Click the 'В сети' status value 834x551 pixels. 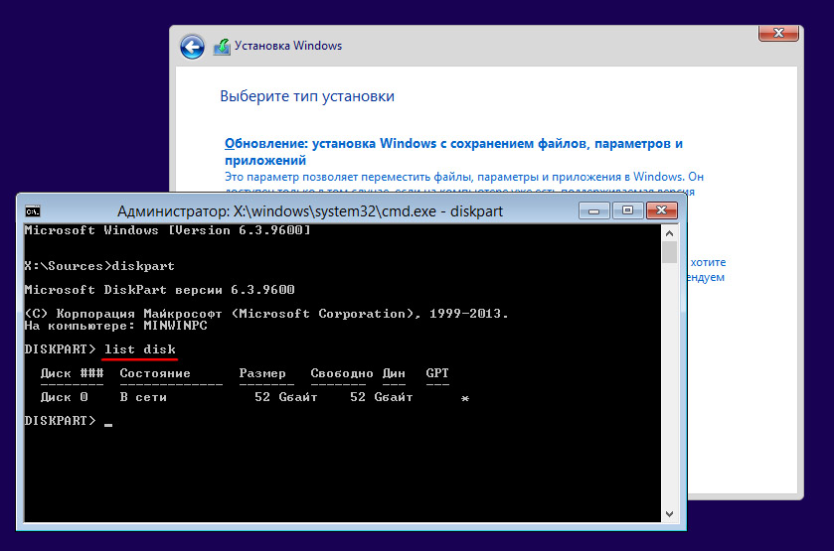pos(143,397)
